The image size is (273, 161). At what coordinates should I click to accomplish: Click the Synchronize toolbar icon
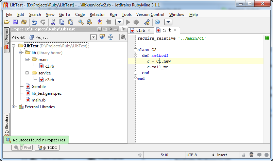point(24,22)
